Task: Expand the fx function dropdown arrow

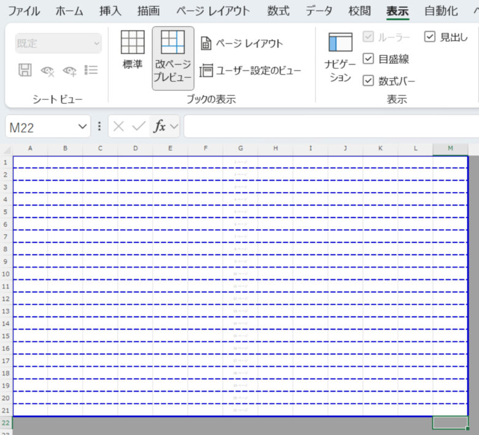Action: coord(174,126)
